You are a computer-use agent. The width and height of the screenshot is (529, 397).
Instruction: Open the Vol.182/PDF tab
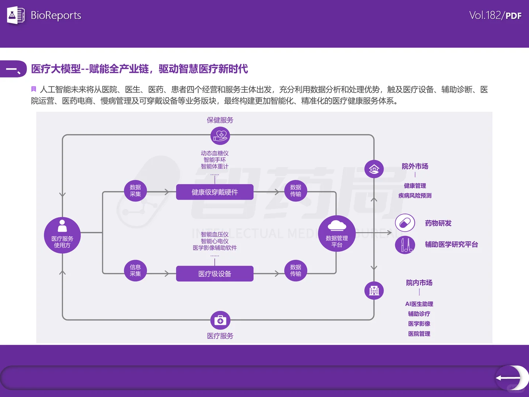coord(496,16)
